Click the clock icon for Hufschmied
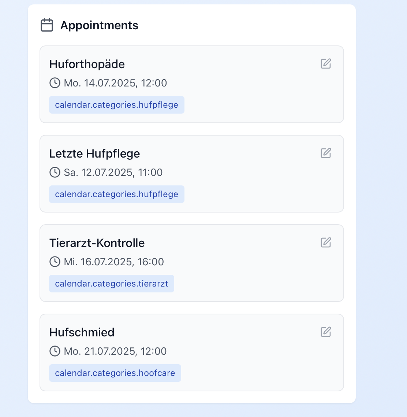407x417 pixels. point(55,351)
